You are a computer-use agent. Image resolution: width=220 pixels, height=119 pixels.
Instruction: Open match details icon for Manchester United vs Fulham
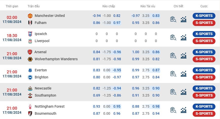tap(173, 19)
